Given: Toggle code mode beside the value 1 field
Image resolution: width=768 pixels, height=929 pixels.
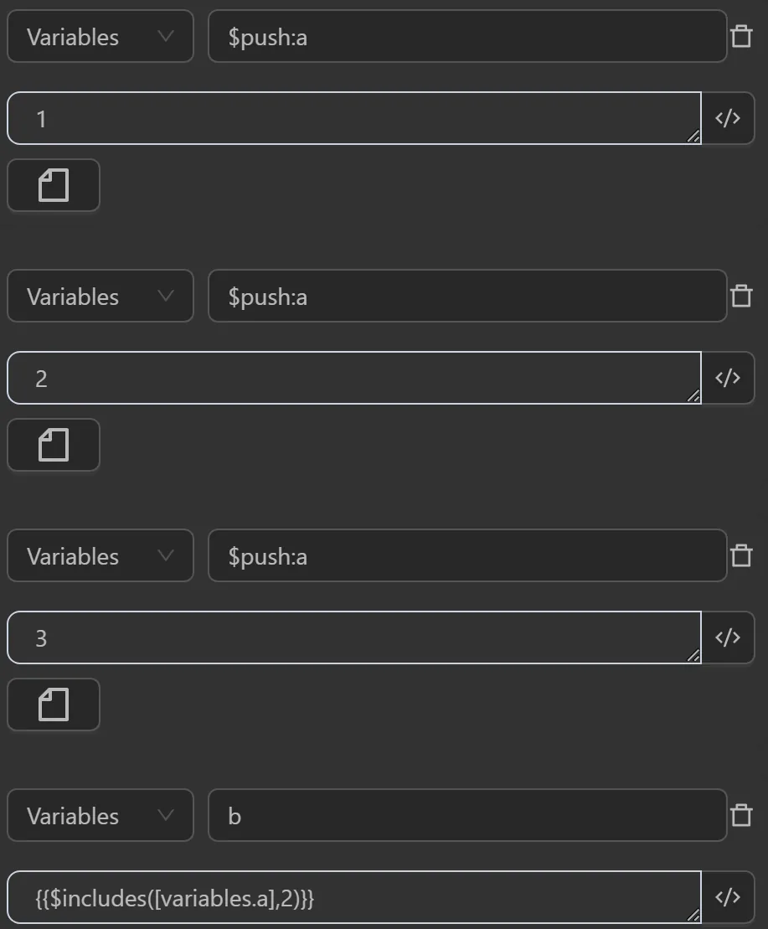Looking at the screenshot, I should (728, 118).
